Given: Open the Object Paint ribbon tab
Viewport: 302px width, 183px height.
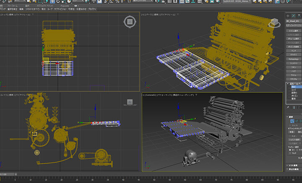Looking at the screenshot, I should pyautogui.click(x=45, y=6).
